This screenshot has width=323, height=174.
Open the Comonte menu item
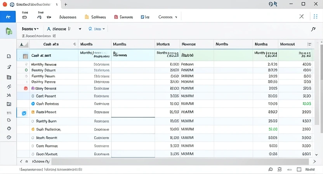[126, 17]
